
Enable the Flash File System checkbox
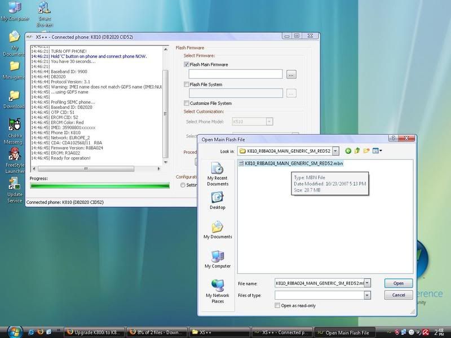click(187, 84)
